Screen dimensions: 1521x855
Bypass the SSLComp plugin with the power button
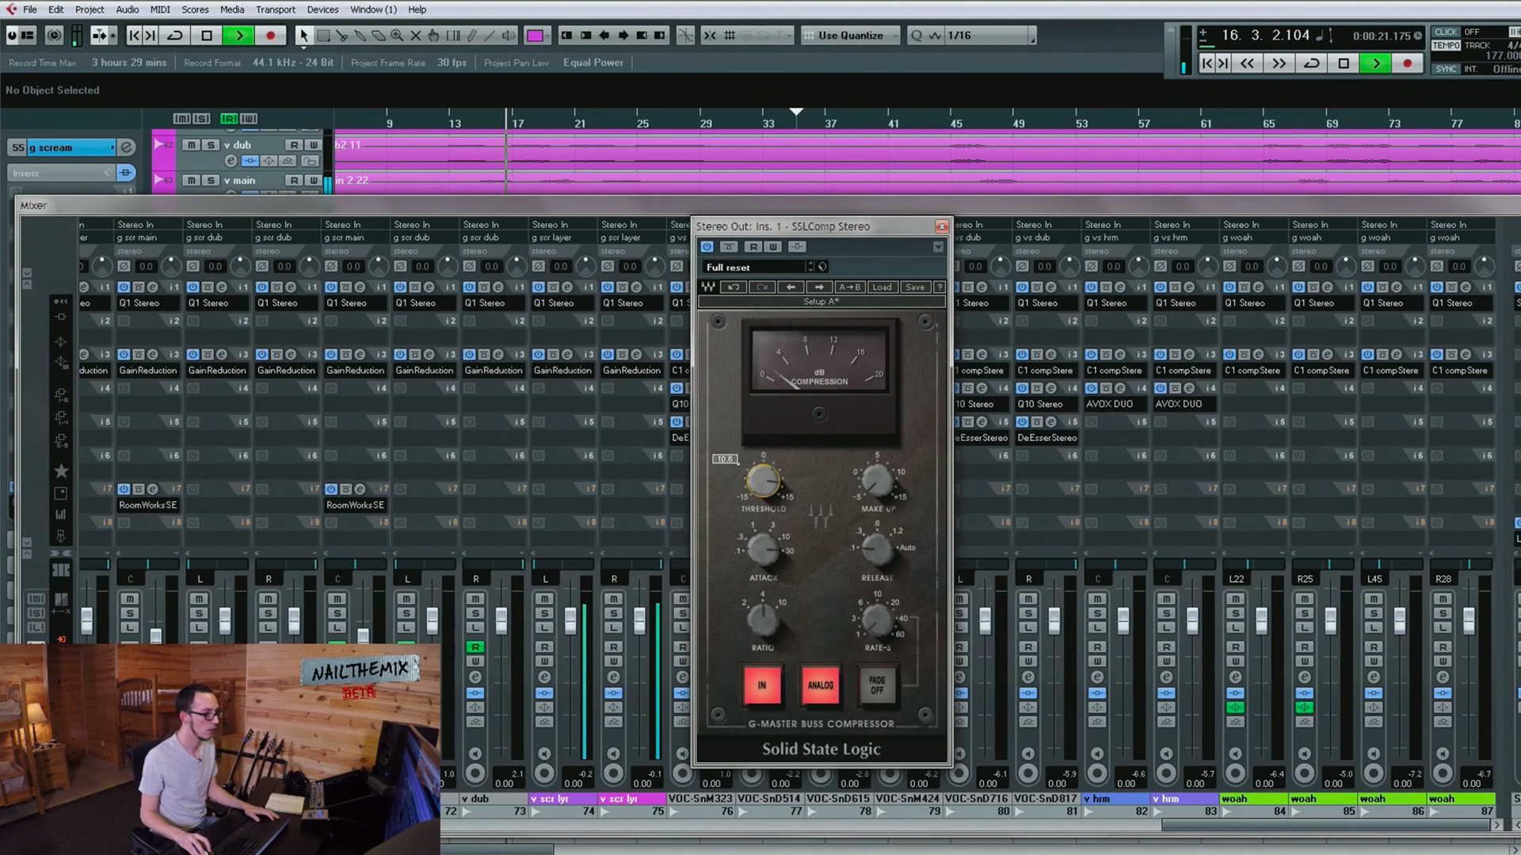(x=707, y=246)
